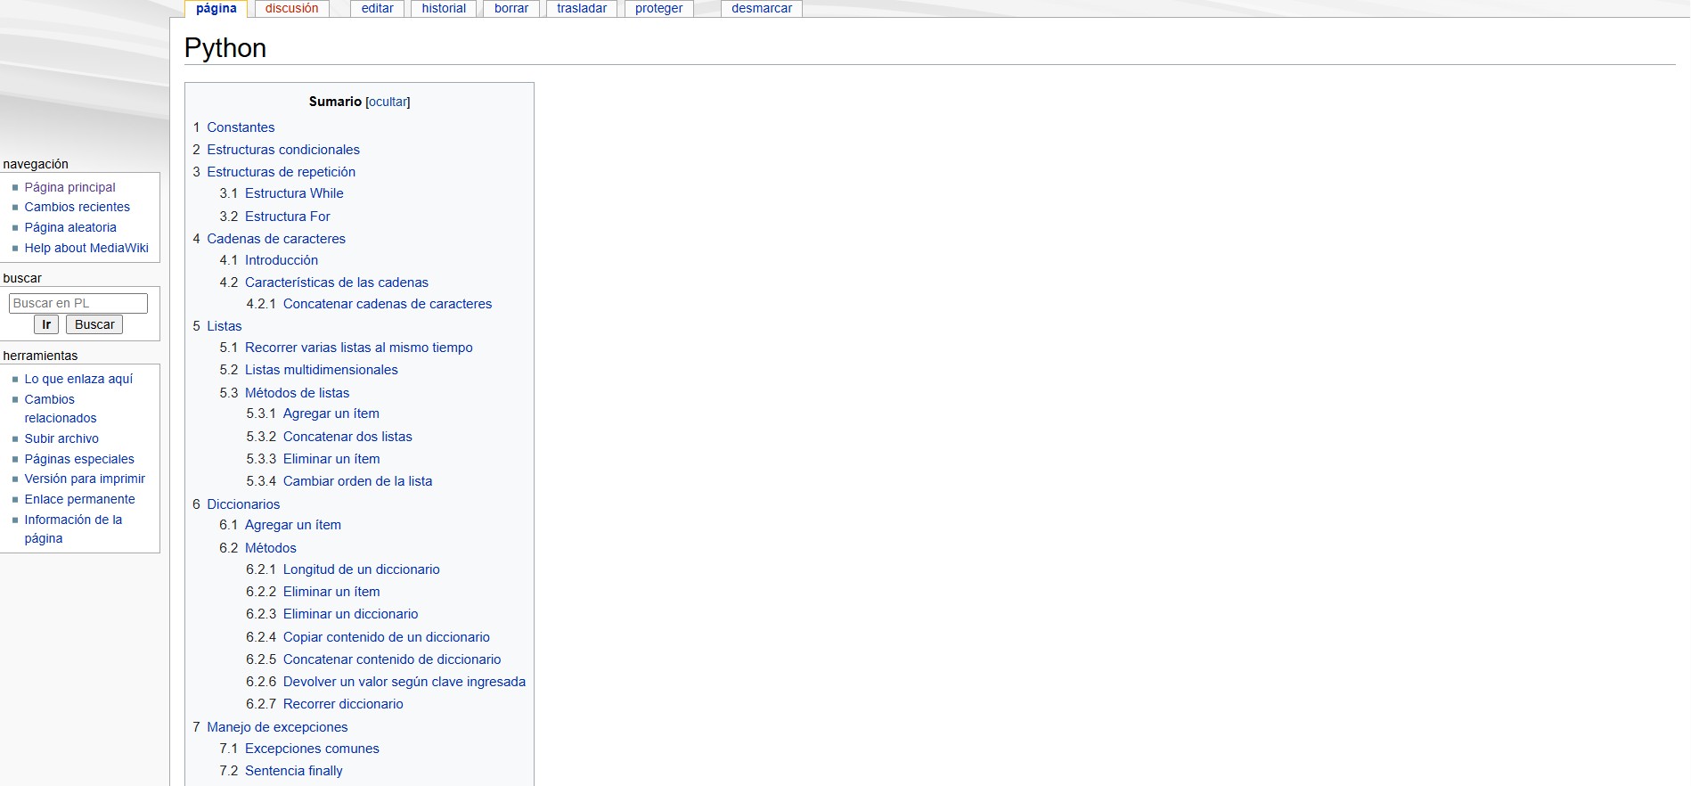
Task: Go to '4.1 Introducción'
Action: [x=268, y=260]
